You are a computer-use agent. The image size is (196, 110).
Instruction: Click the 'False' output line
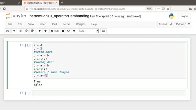pos(38,85)
